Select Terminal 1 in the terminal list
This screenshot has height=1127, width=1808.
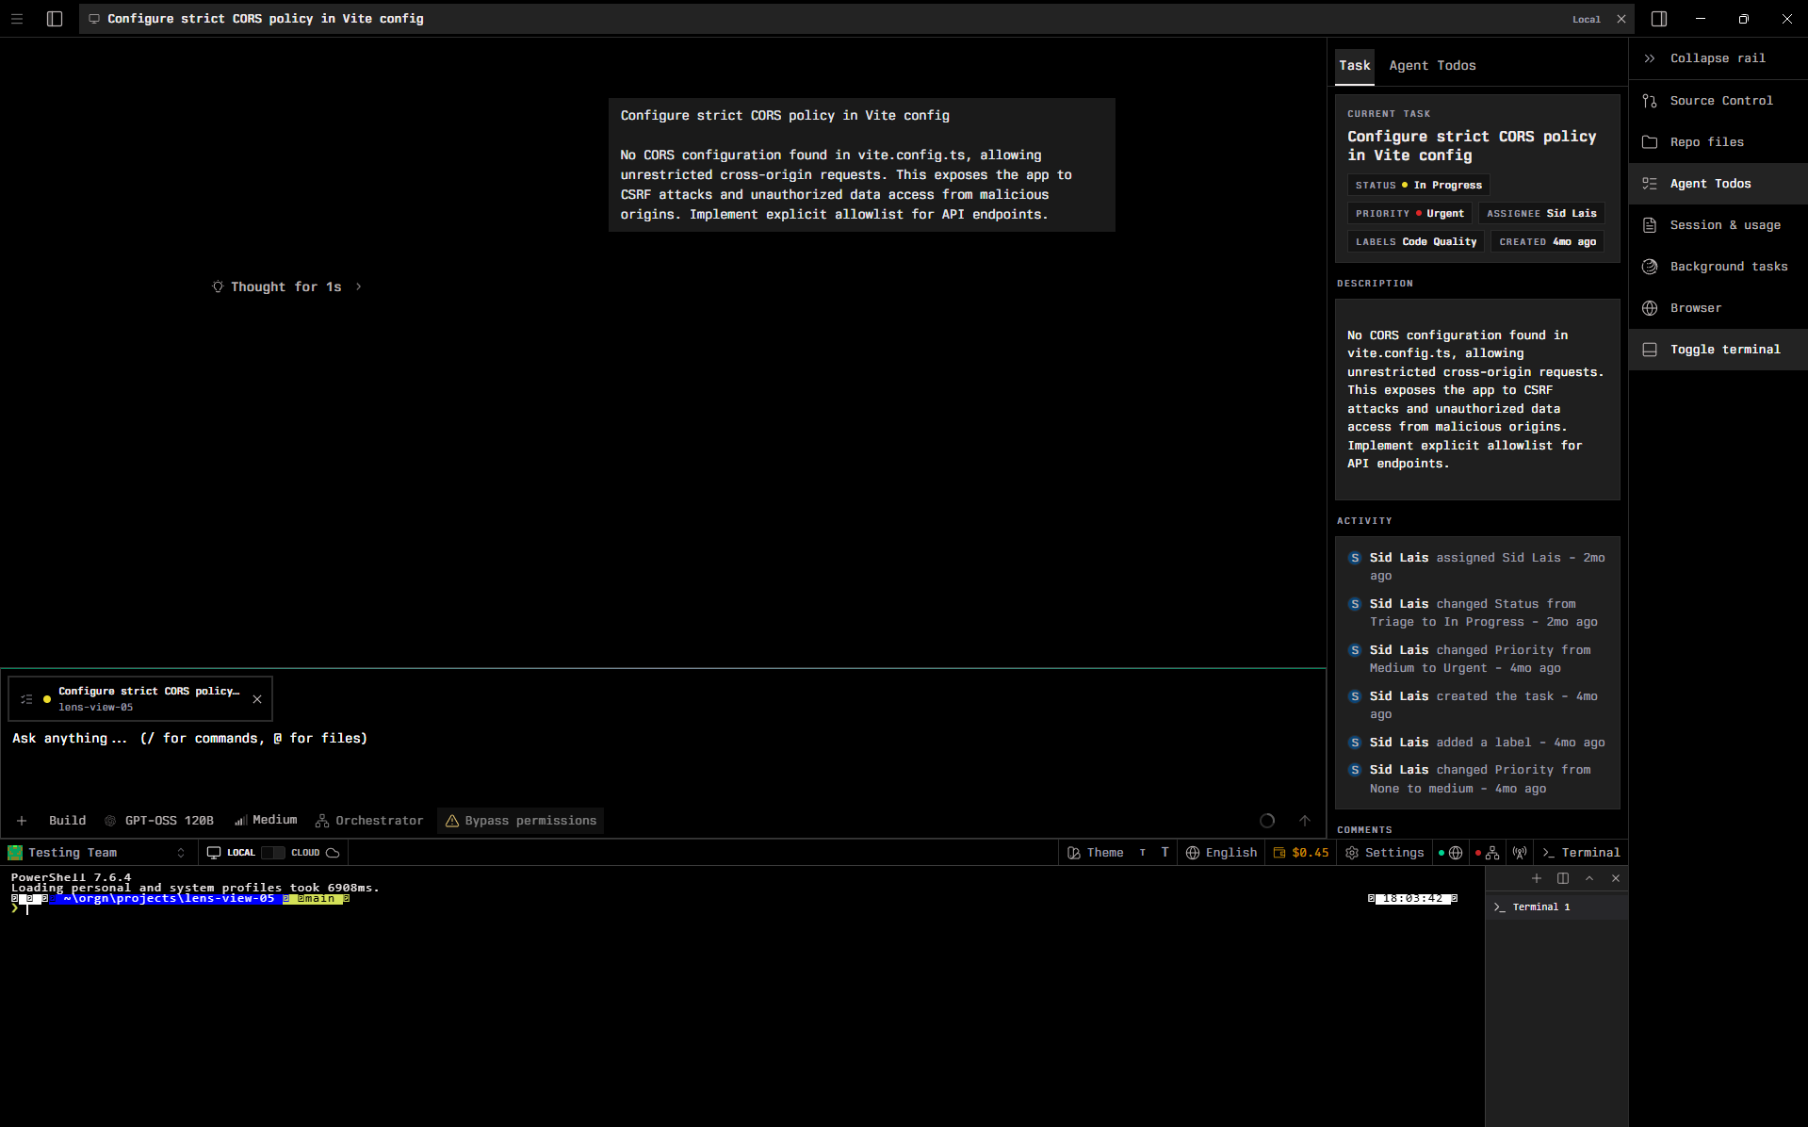[x=1556, y=907]
